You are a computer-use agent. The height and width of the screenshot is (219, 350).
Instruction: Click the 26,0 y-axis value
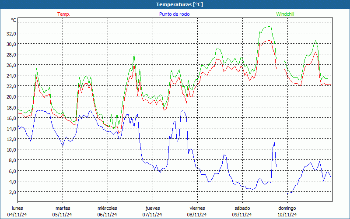click(x=11, y=65)
